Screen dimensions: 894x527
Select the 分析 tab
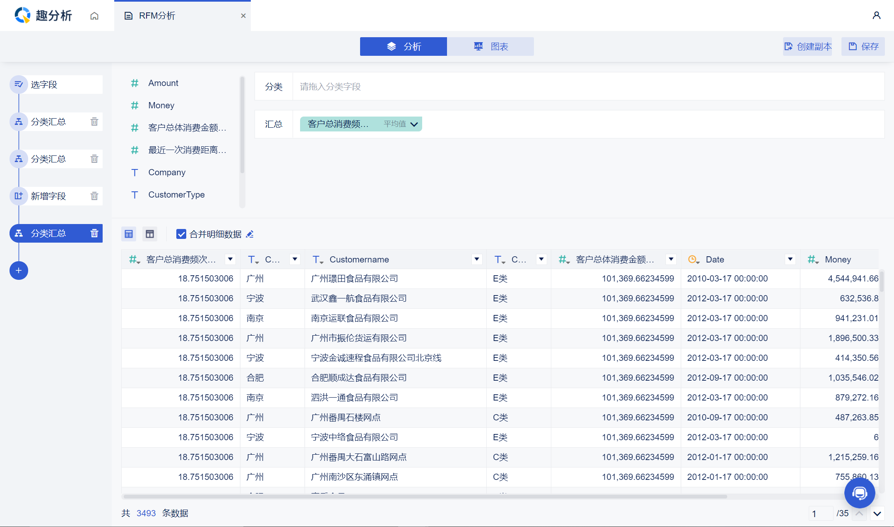tap(404, 46)
